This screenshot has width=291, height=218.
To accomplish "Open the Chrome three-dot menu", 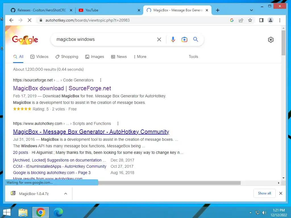I will pyautogui.click(x=280, y=20).
